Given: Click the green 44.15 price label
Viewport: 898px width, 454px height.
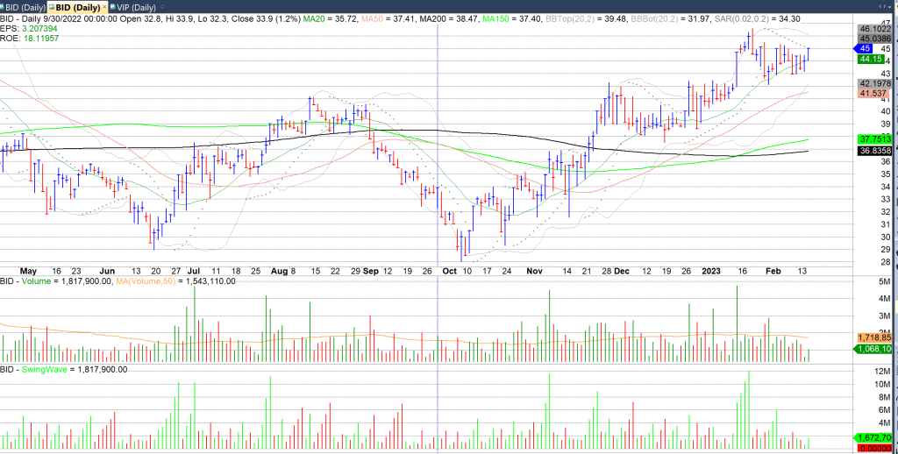Looking at the screenshot, I should pyautogui.click(x=873, y=60).
